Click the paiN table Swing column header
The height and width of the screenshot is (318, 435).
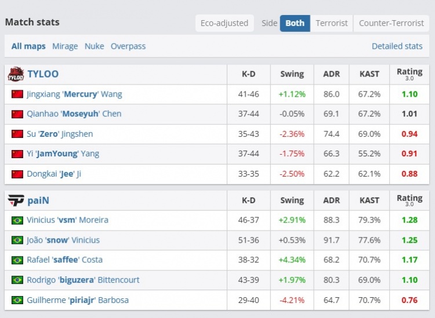(292, 200)
